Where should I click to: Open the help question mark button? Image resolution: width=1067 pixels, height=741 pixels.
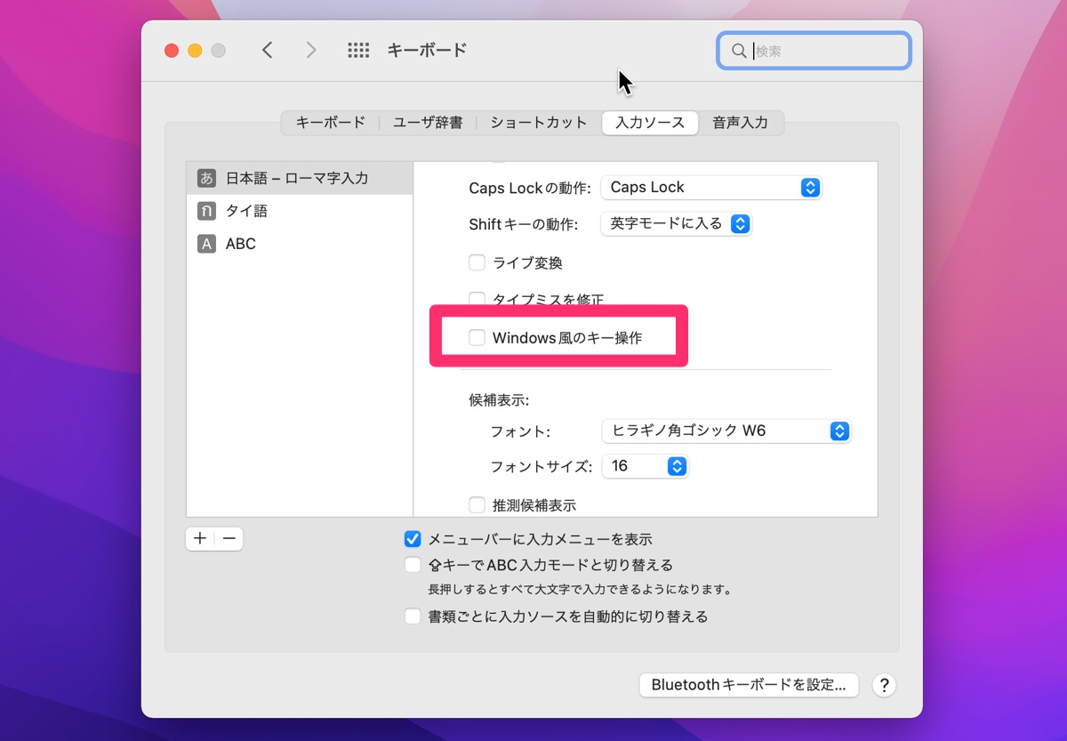click(884, 685)
